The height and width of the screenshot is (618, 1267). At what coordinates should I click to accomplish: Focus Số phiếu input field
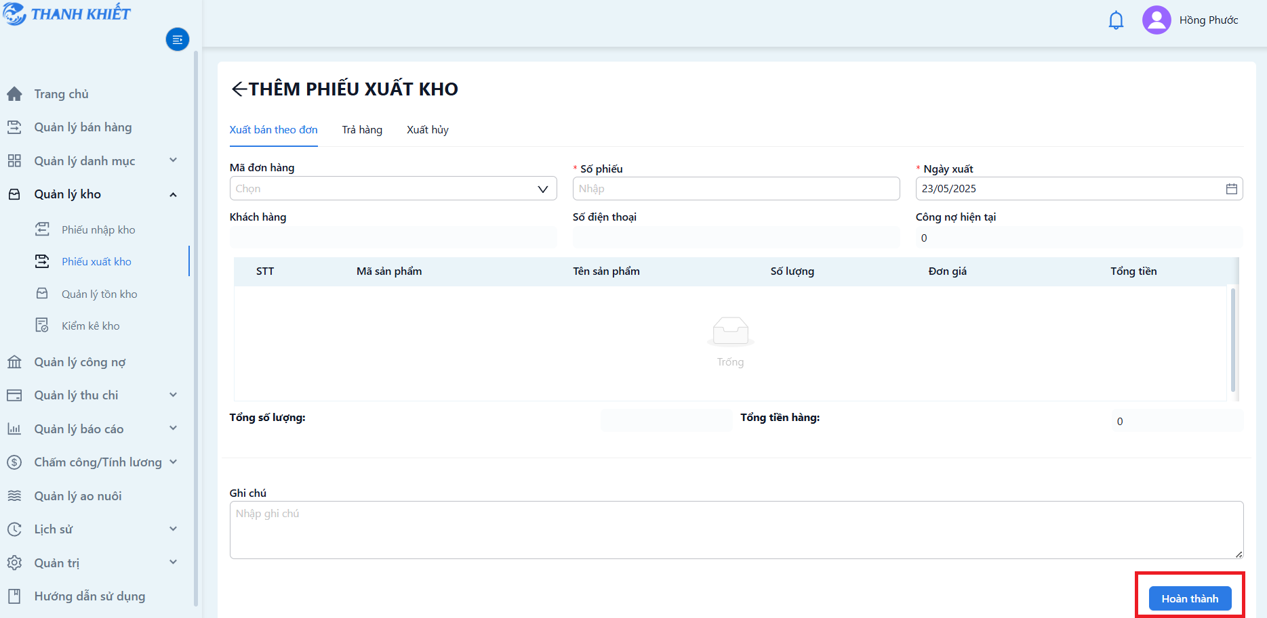736,189
